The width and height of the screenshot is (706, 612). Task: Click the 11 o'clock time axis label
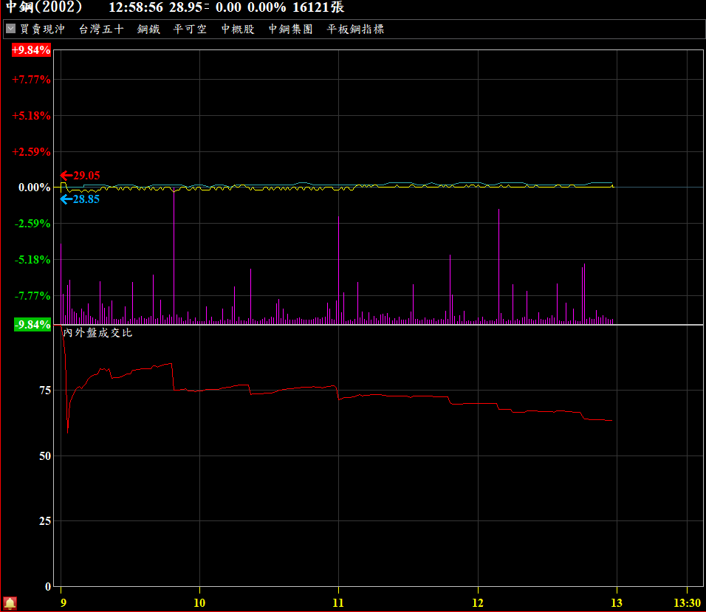[338, 602]
